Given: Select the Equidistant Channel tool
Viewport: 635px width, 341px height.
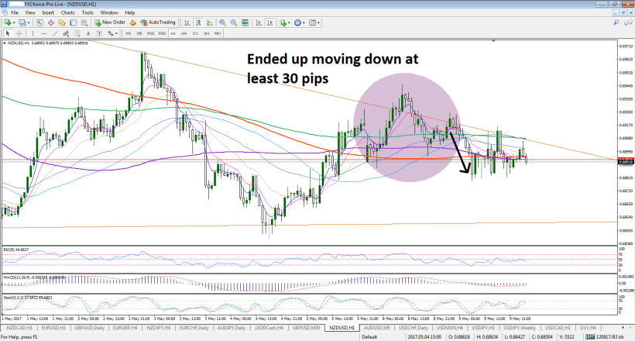Looking at the screenshot, I should click(x=66, y=33).
